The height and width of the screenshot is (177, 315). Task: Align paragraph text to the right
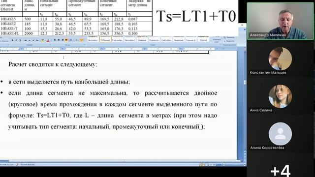63,40
